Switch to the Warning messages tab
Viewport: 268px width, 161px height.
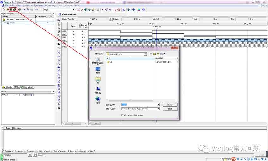(47, 151)
